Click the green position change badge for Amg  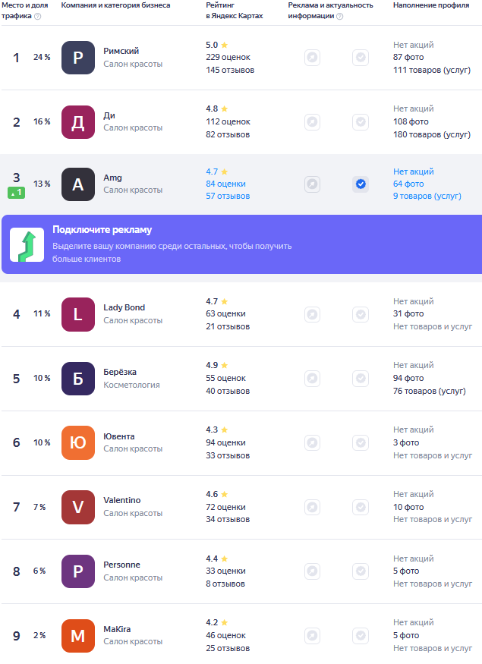tap(16, 193)
